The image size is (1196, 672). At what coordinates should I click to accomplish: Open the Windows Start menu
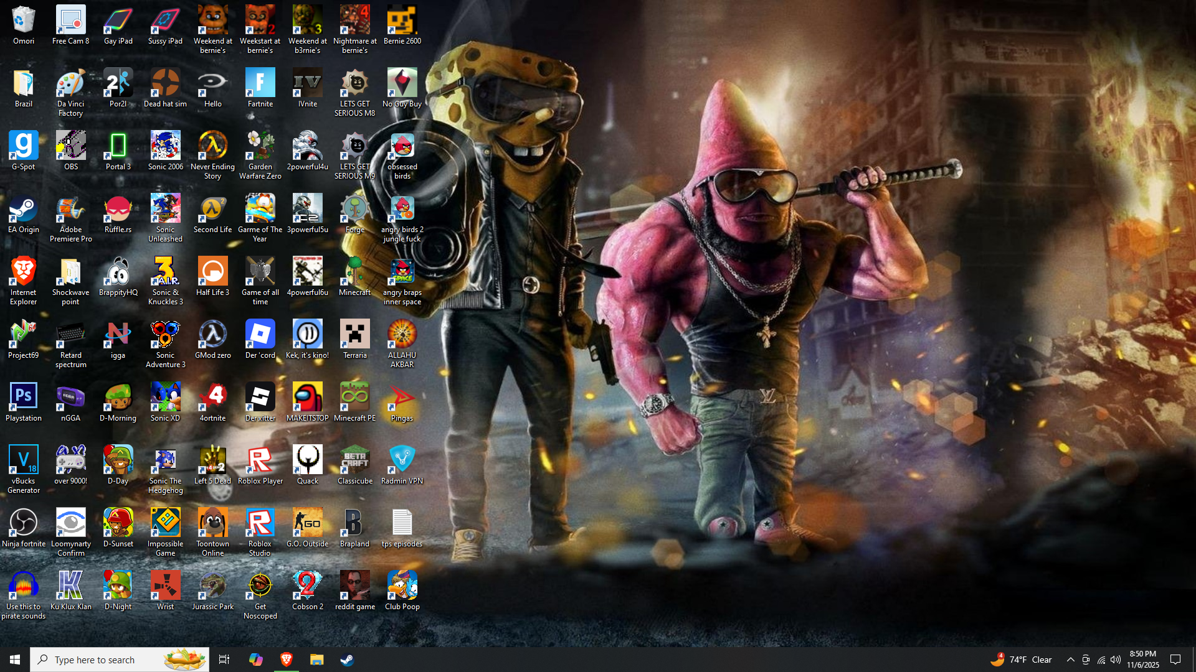coord(15,660)
